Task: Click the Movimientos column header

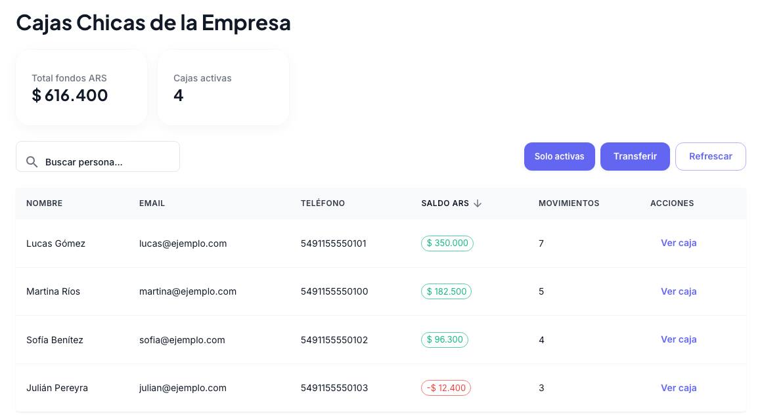Action: pyautogui.click(x=569, y=203)
